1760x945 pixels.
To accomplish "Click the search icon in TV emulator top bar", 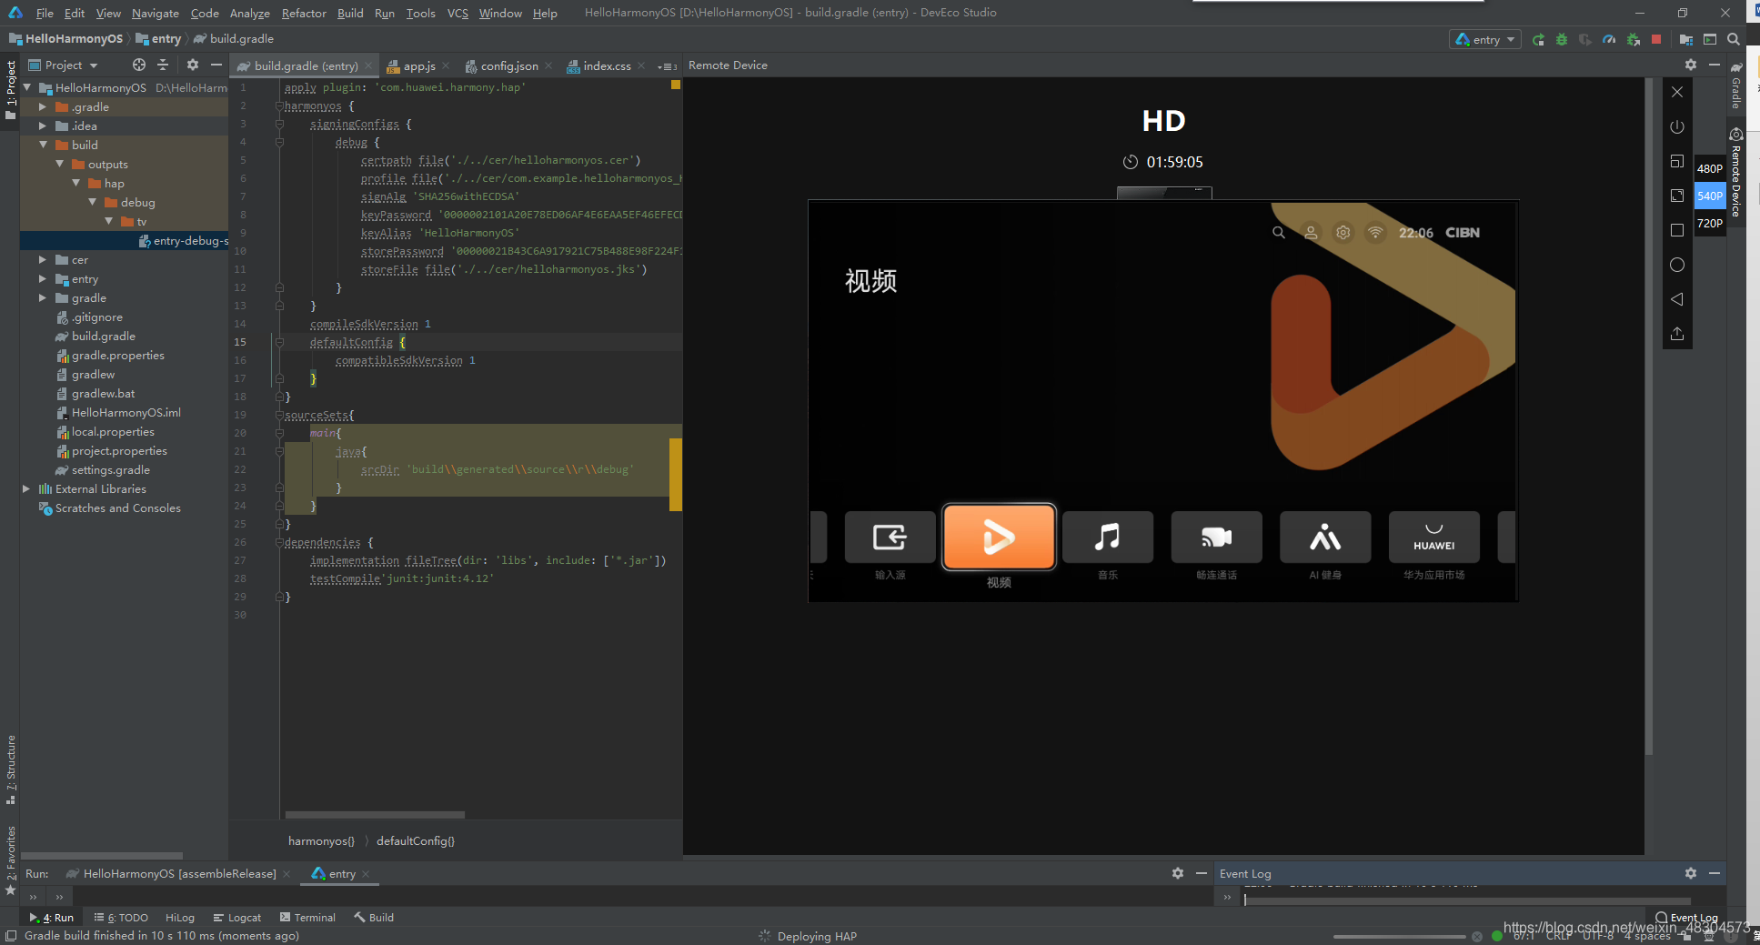I will [1279, 233].
